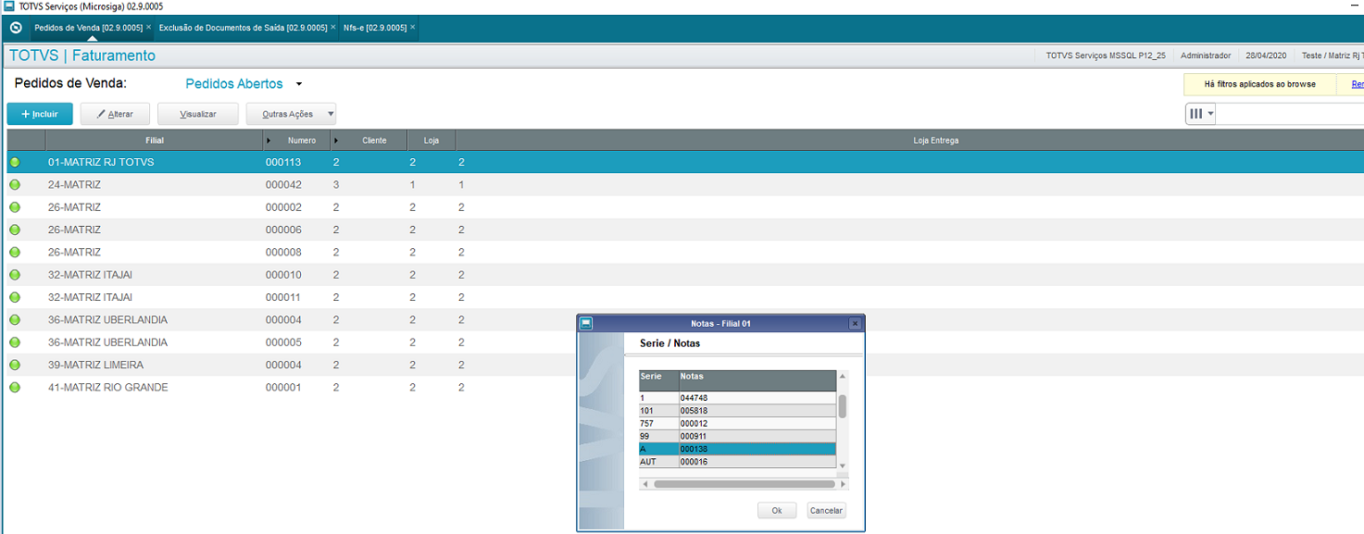Select the 39-MATRIZ LIMEIRA row
Screen dimensions: 1364x534
pos(685,365)
